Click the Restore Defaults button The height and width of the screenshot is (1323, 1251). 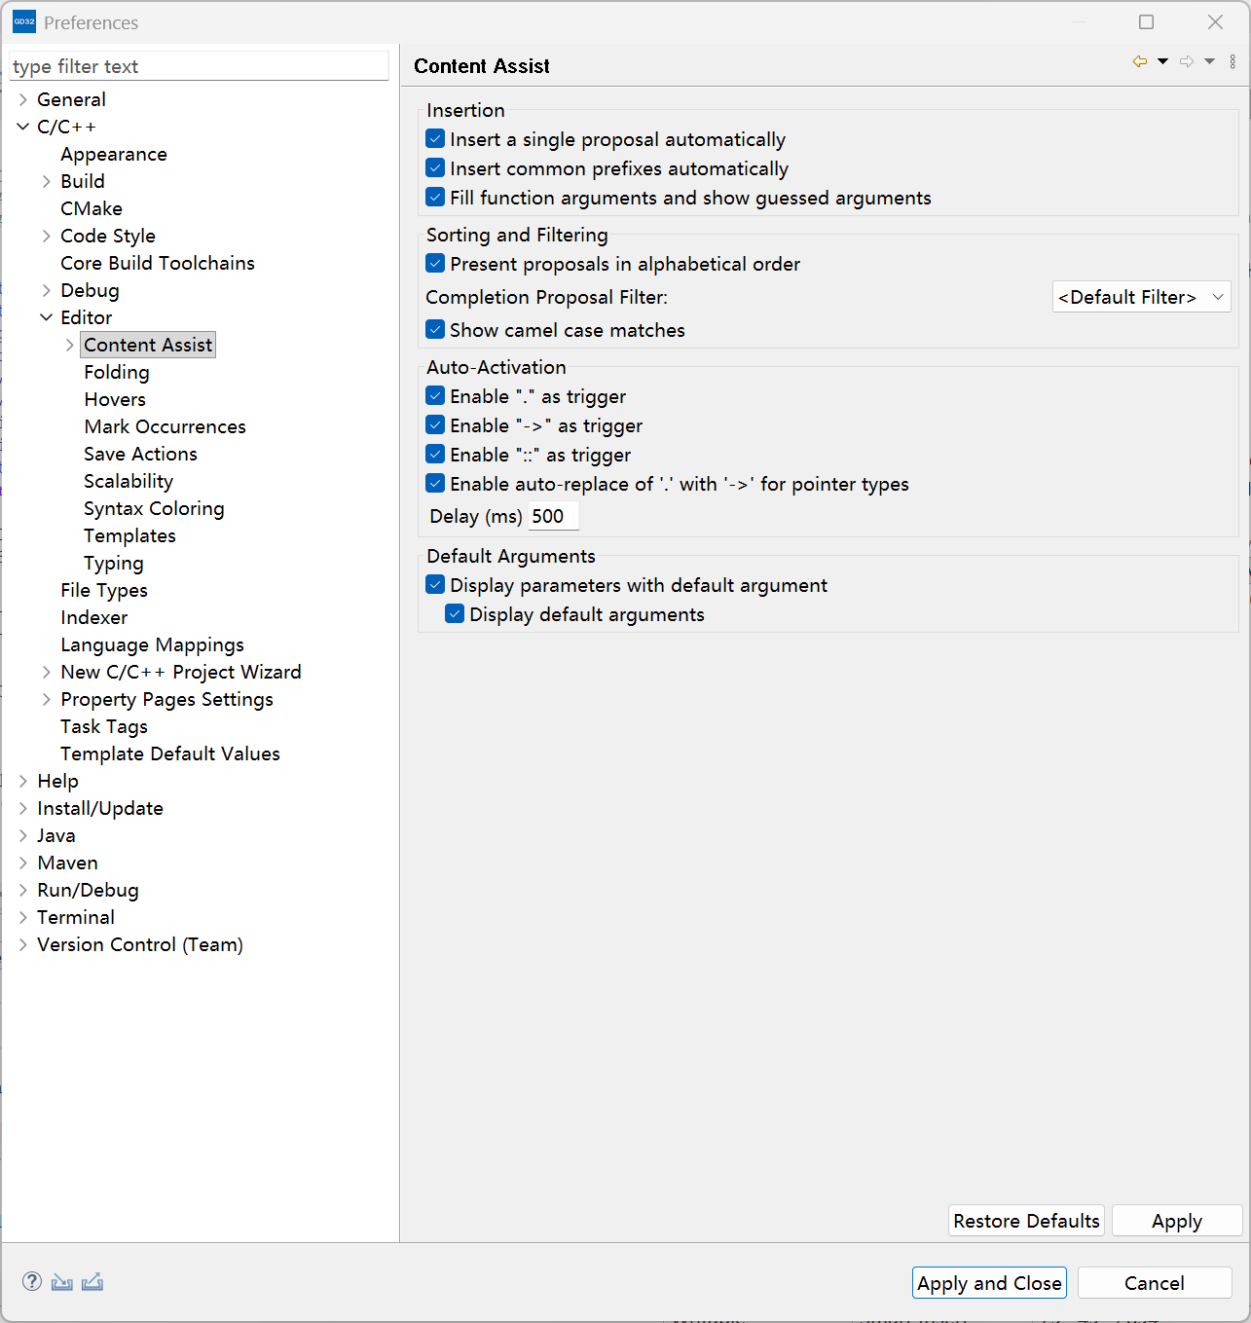(1026, 1221)
